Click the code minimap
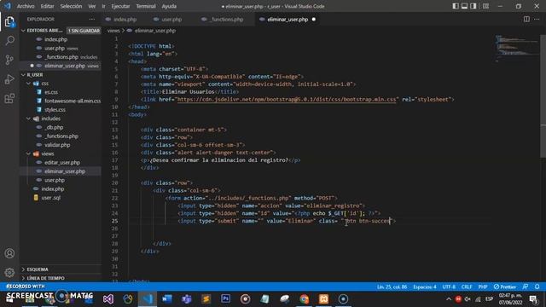The width and height of the screenshot is (546, 307). pyautogui.click(x=517, y=49)
